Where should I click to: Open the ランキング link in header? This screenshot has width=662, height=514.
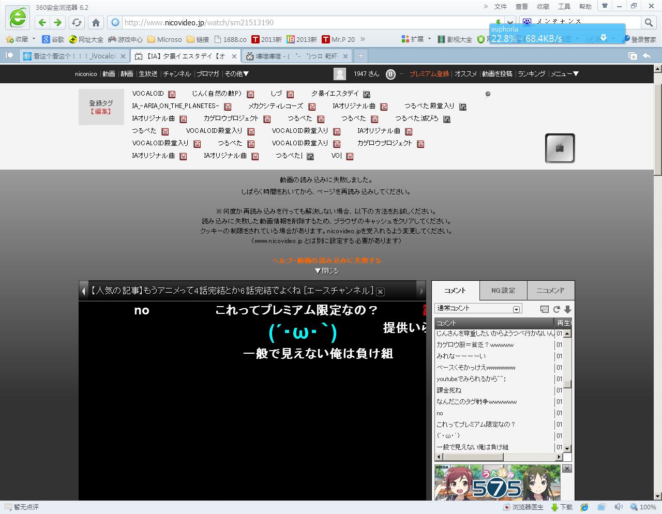(531, 74)
